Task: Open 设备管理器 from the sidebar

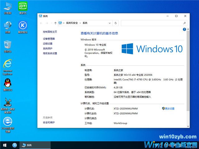Action: point(49,39)
